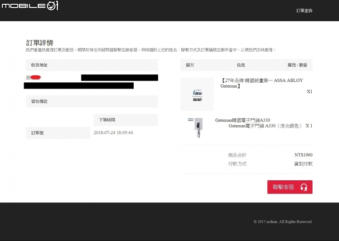Select the A330（流光銀色）variant text
Screen dimensions: 339x241
[265, 126]
